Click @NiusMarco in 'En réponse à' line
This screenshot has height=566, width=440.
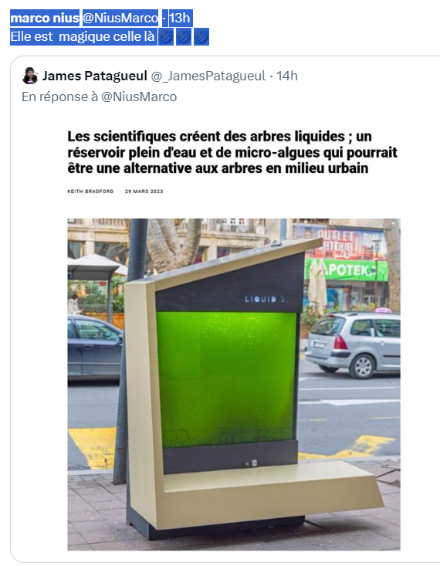coord(139,97)
